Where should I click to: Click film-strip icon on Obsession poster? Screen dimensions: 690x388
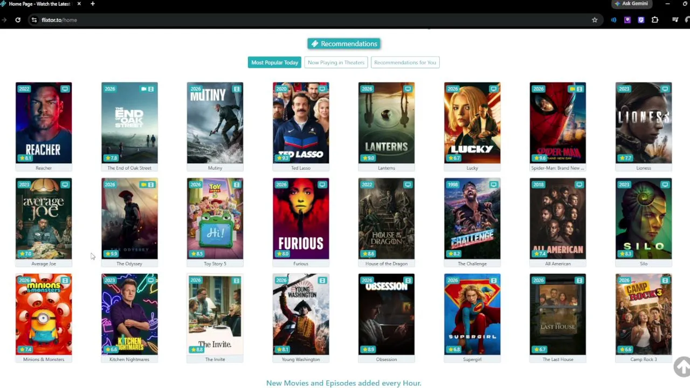click(x=408, y=280)
